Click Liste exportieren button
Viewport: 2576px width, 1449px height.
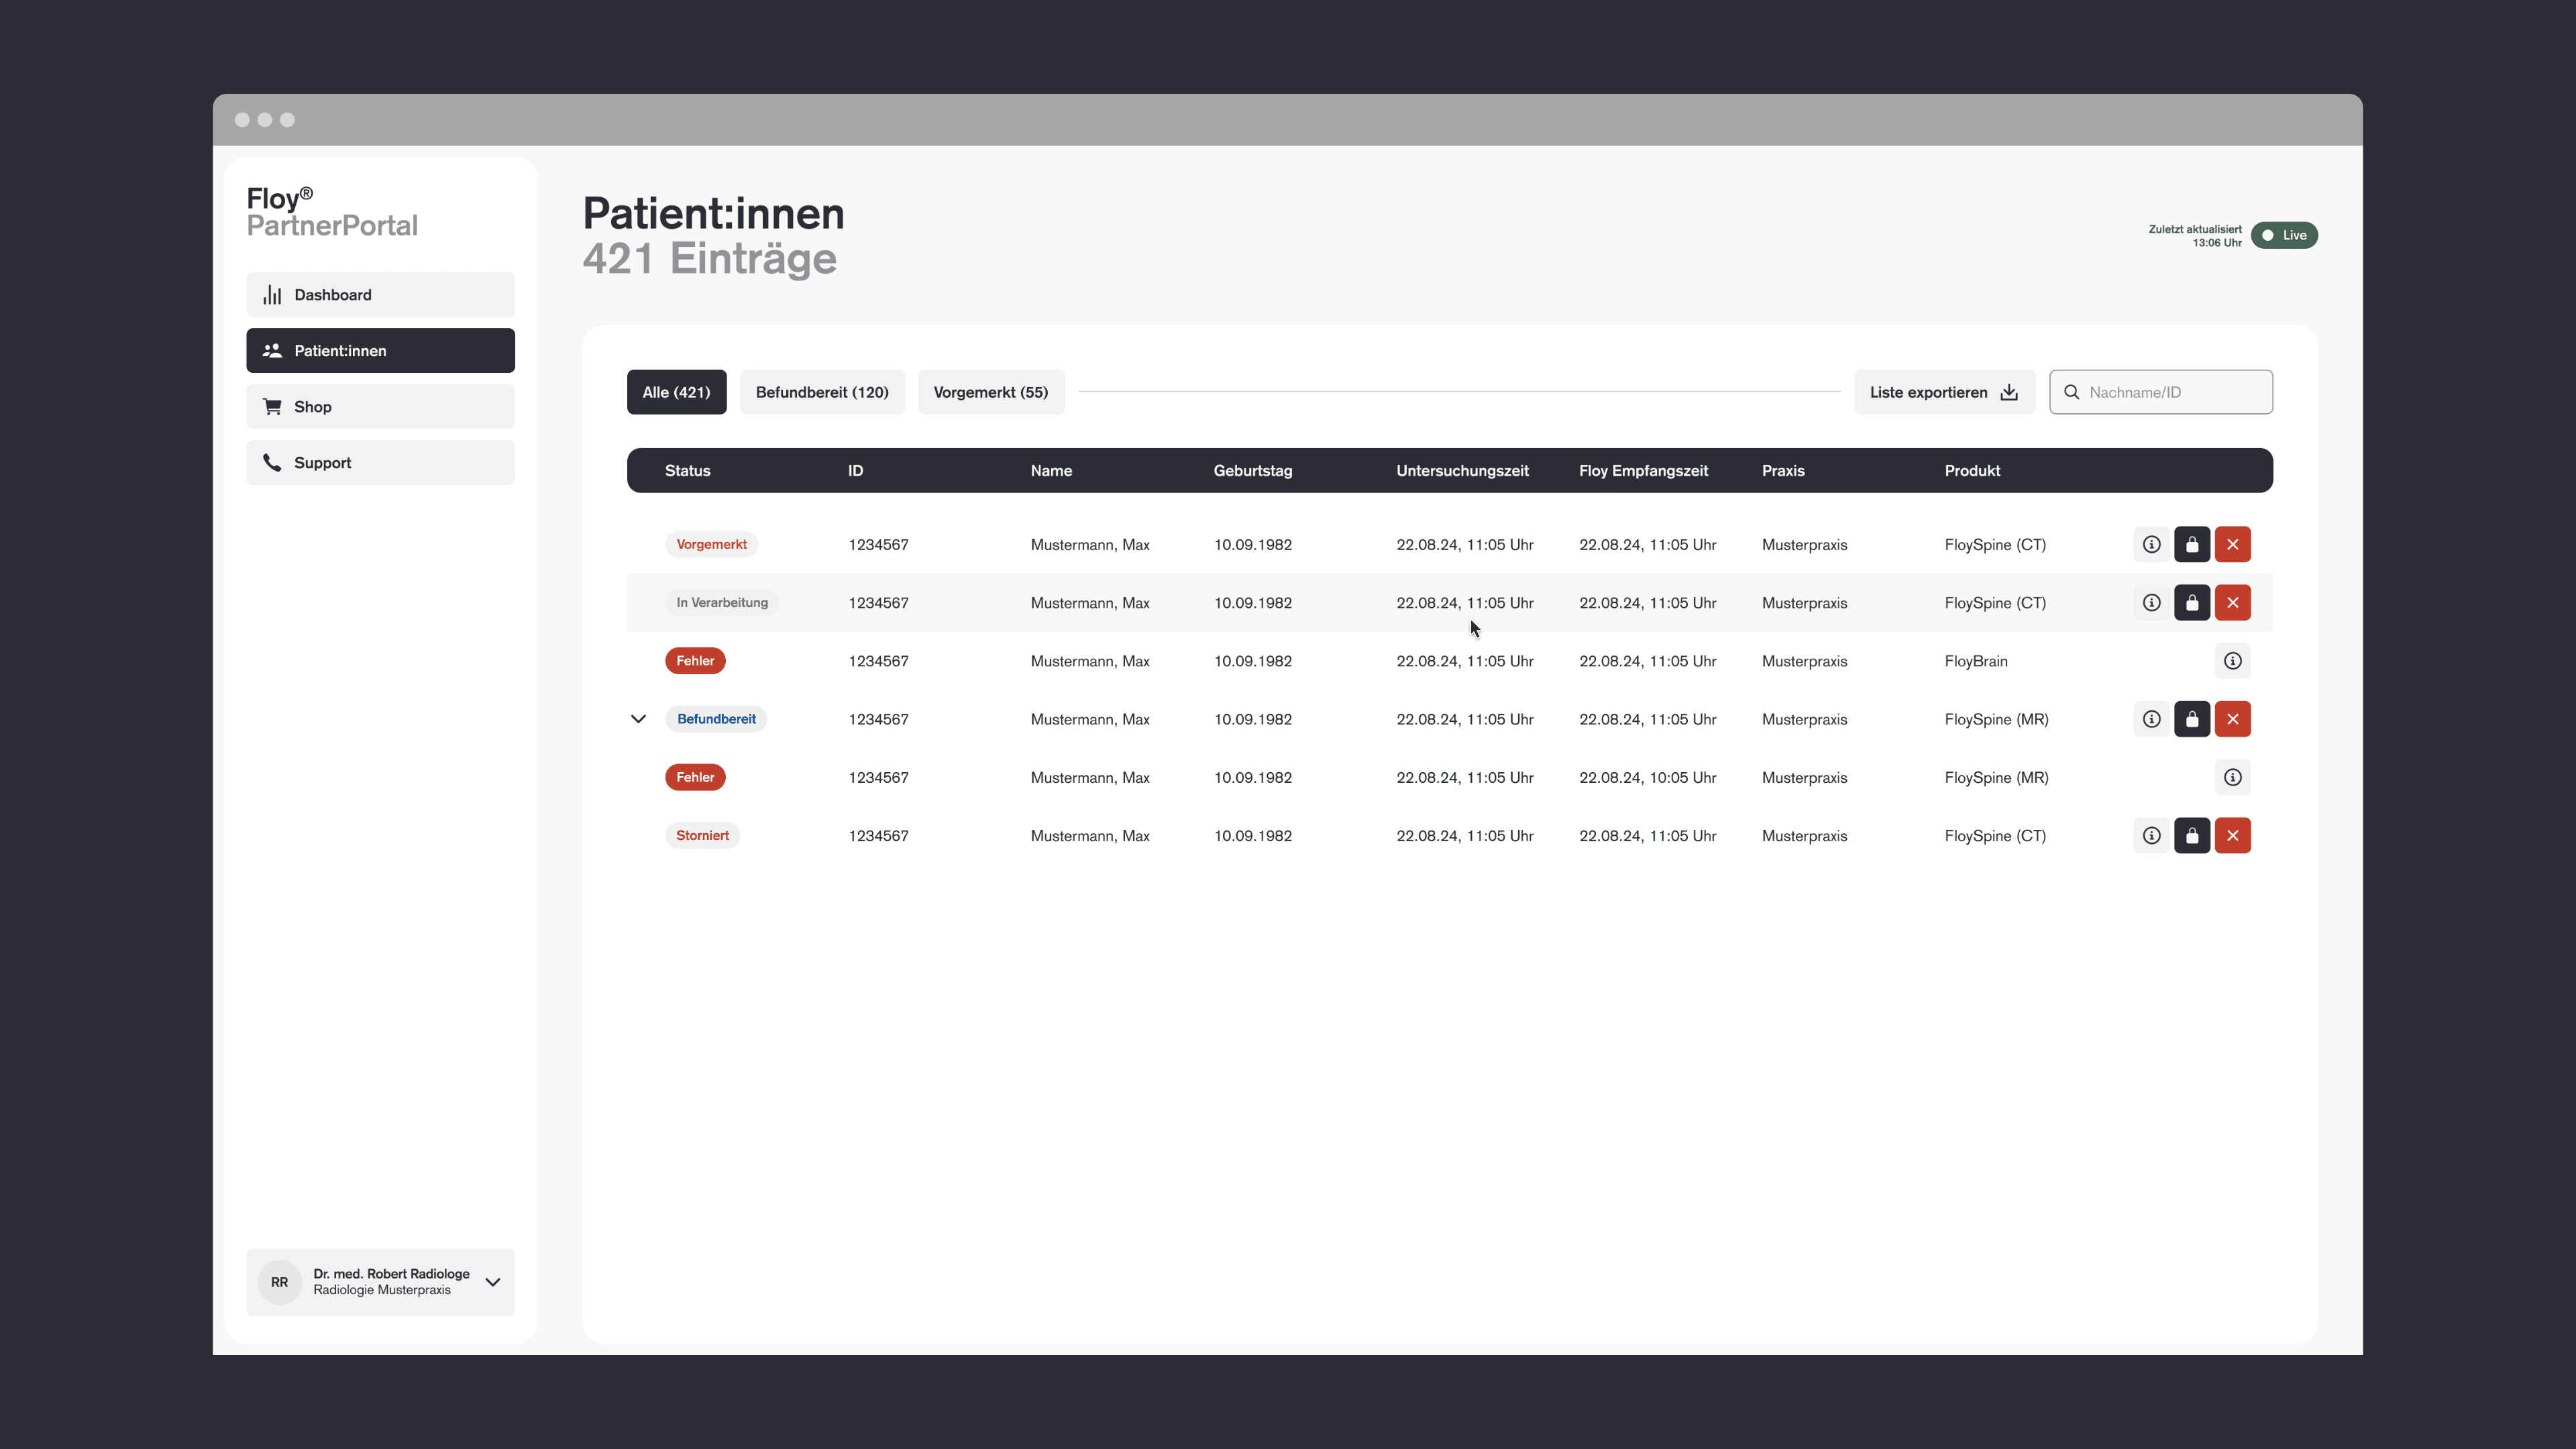[x=1943, y=392]
